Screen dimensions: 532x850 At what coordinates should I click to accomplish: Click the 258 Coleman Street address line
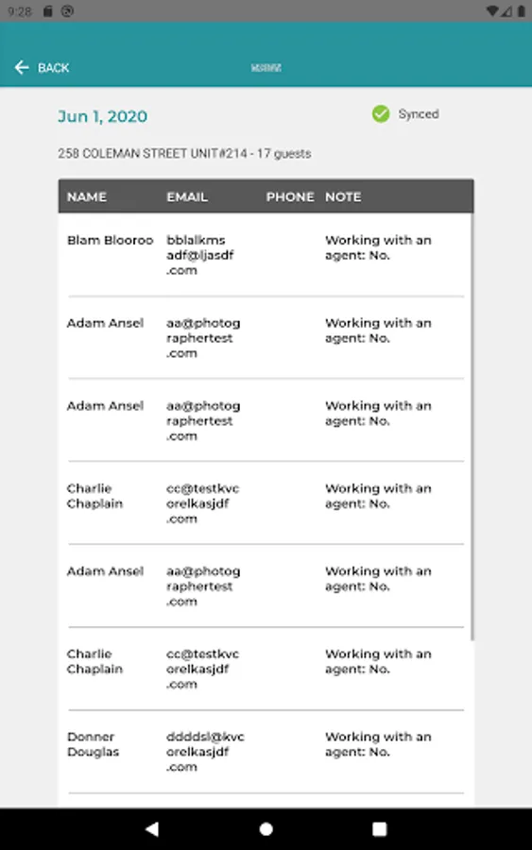[x=184, y=153]
